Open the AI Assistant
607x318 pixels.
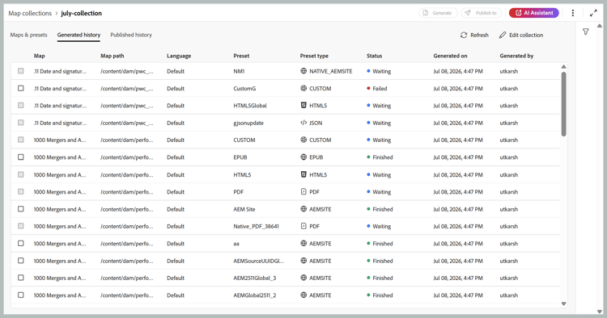534,13
